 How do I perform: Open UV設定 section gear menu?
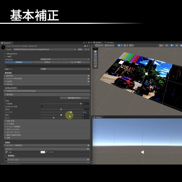tap(88, 81)
